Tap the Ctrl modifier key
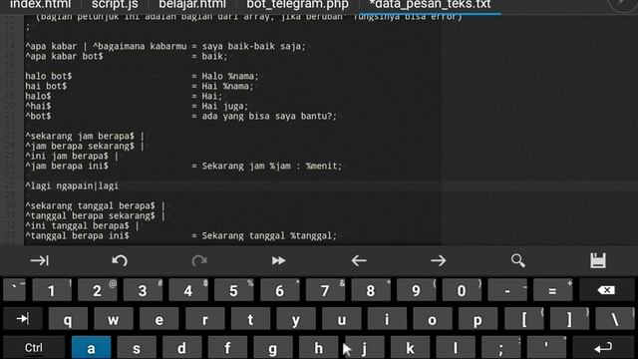This screenshot has width=638, height=359. (34, 348)
